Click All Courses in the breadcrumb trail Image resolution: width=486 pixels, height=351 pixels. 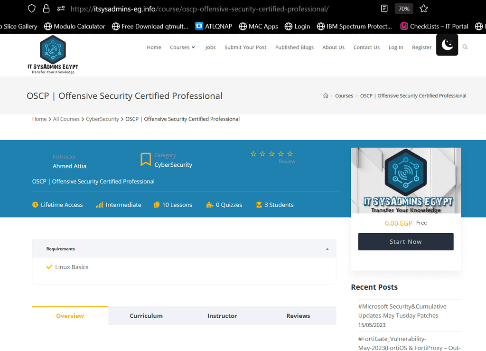(x=66, y=119)
